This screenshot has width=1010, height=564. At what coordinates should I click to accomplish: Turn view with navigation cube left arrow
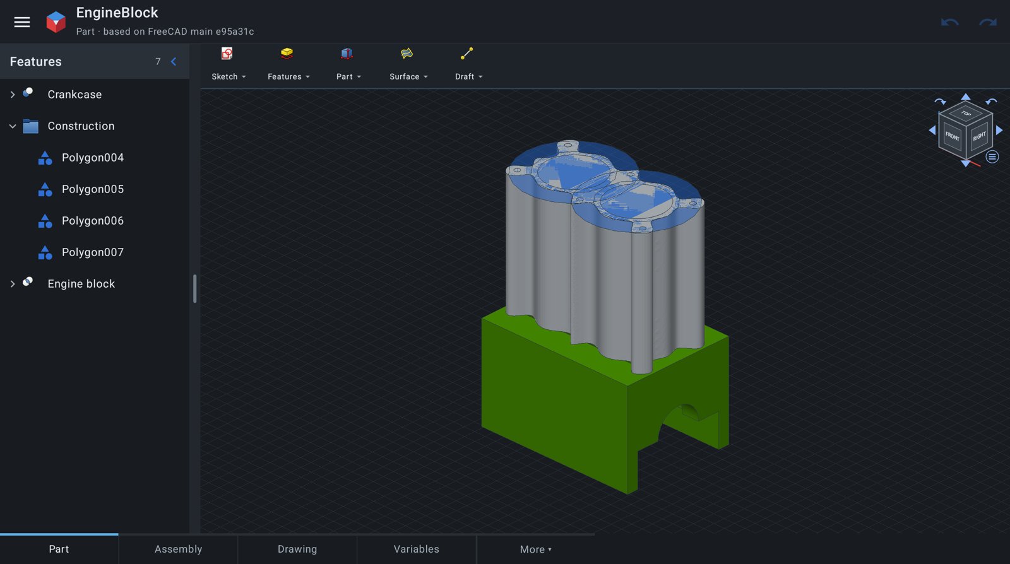point(932,130)
